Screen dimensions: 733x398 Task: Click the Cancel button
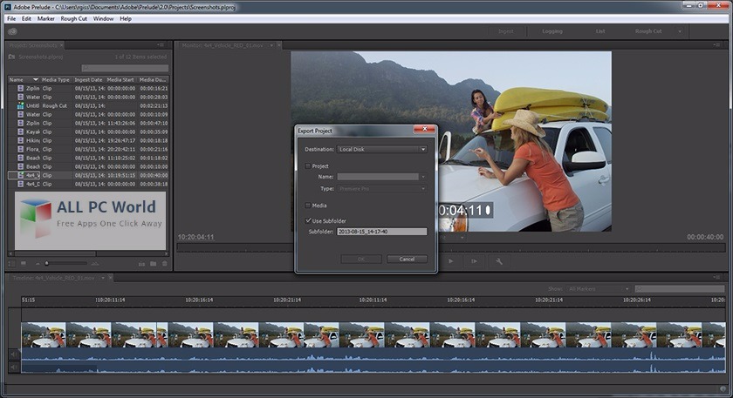[406, 259]
